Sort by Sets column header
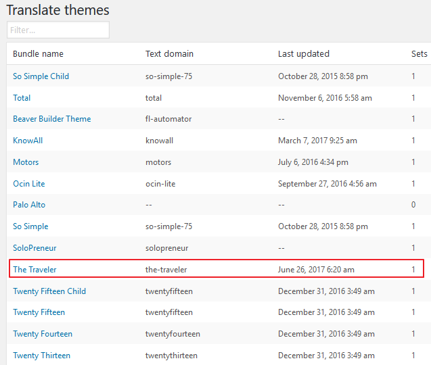The image size is (431, 365). tap(419, 53)
